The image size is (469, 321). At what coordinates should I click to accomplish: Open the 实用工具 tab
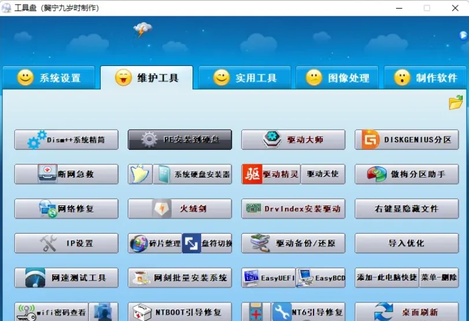pos(245,78)
